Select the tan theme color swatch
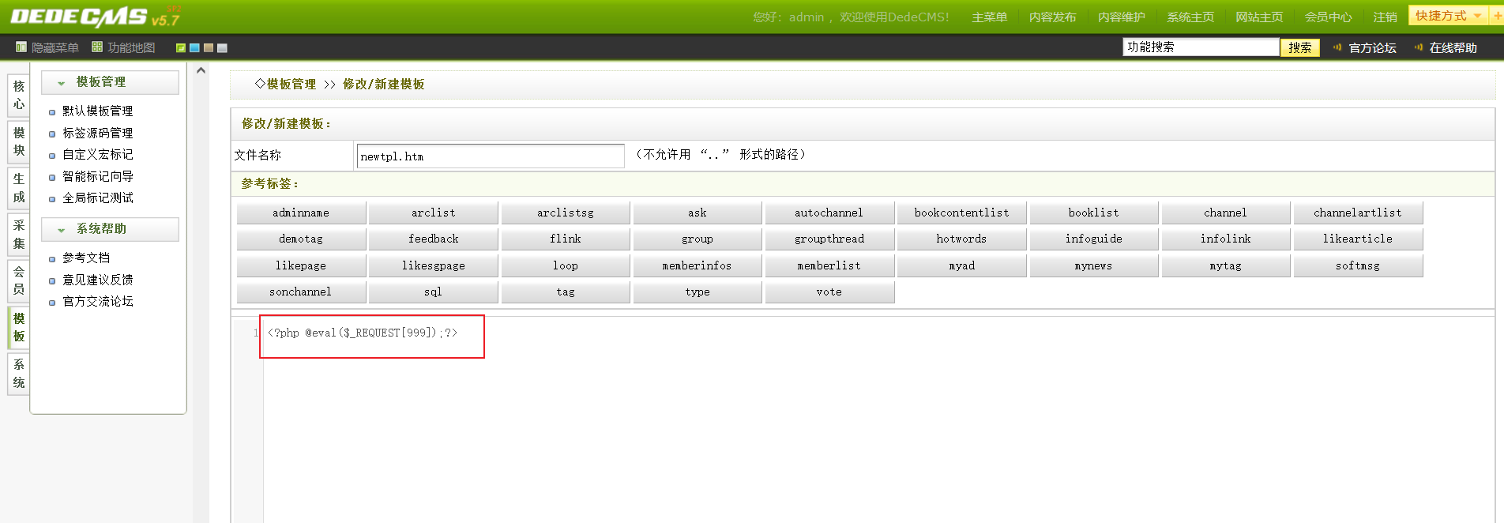The width and height of the screenshot is (1504, 523). click(209, 48)
